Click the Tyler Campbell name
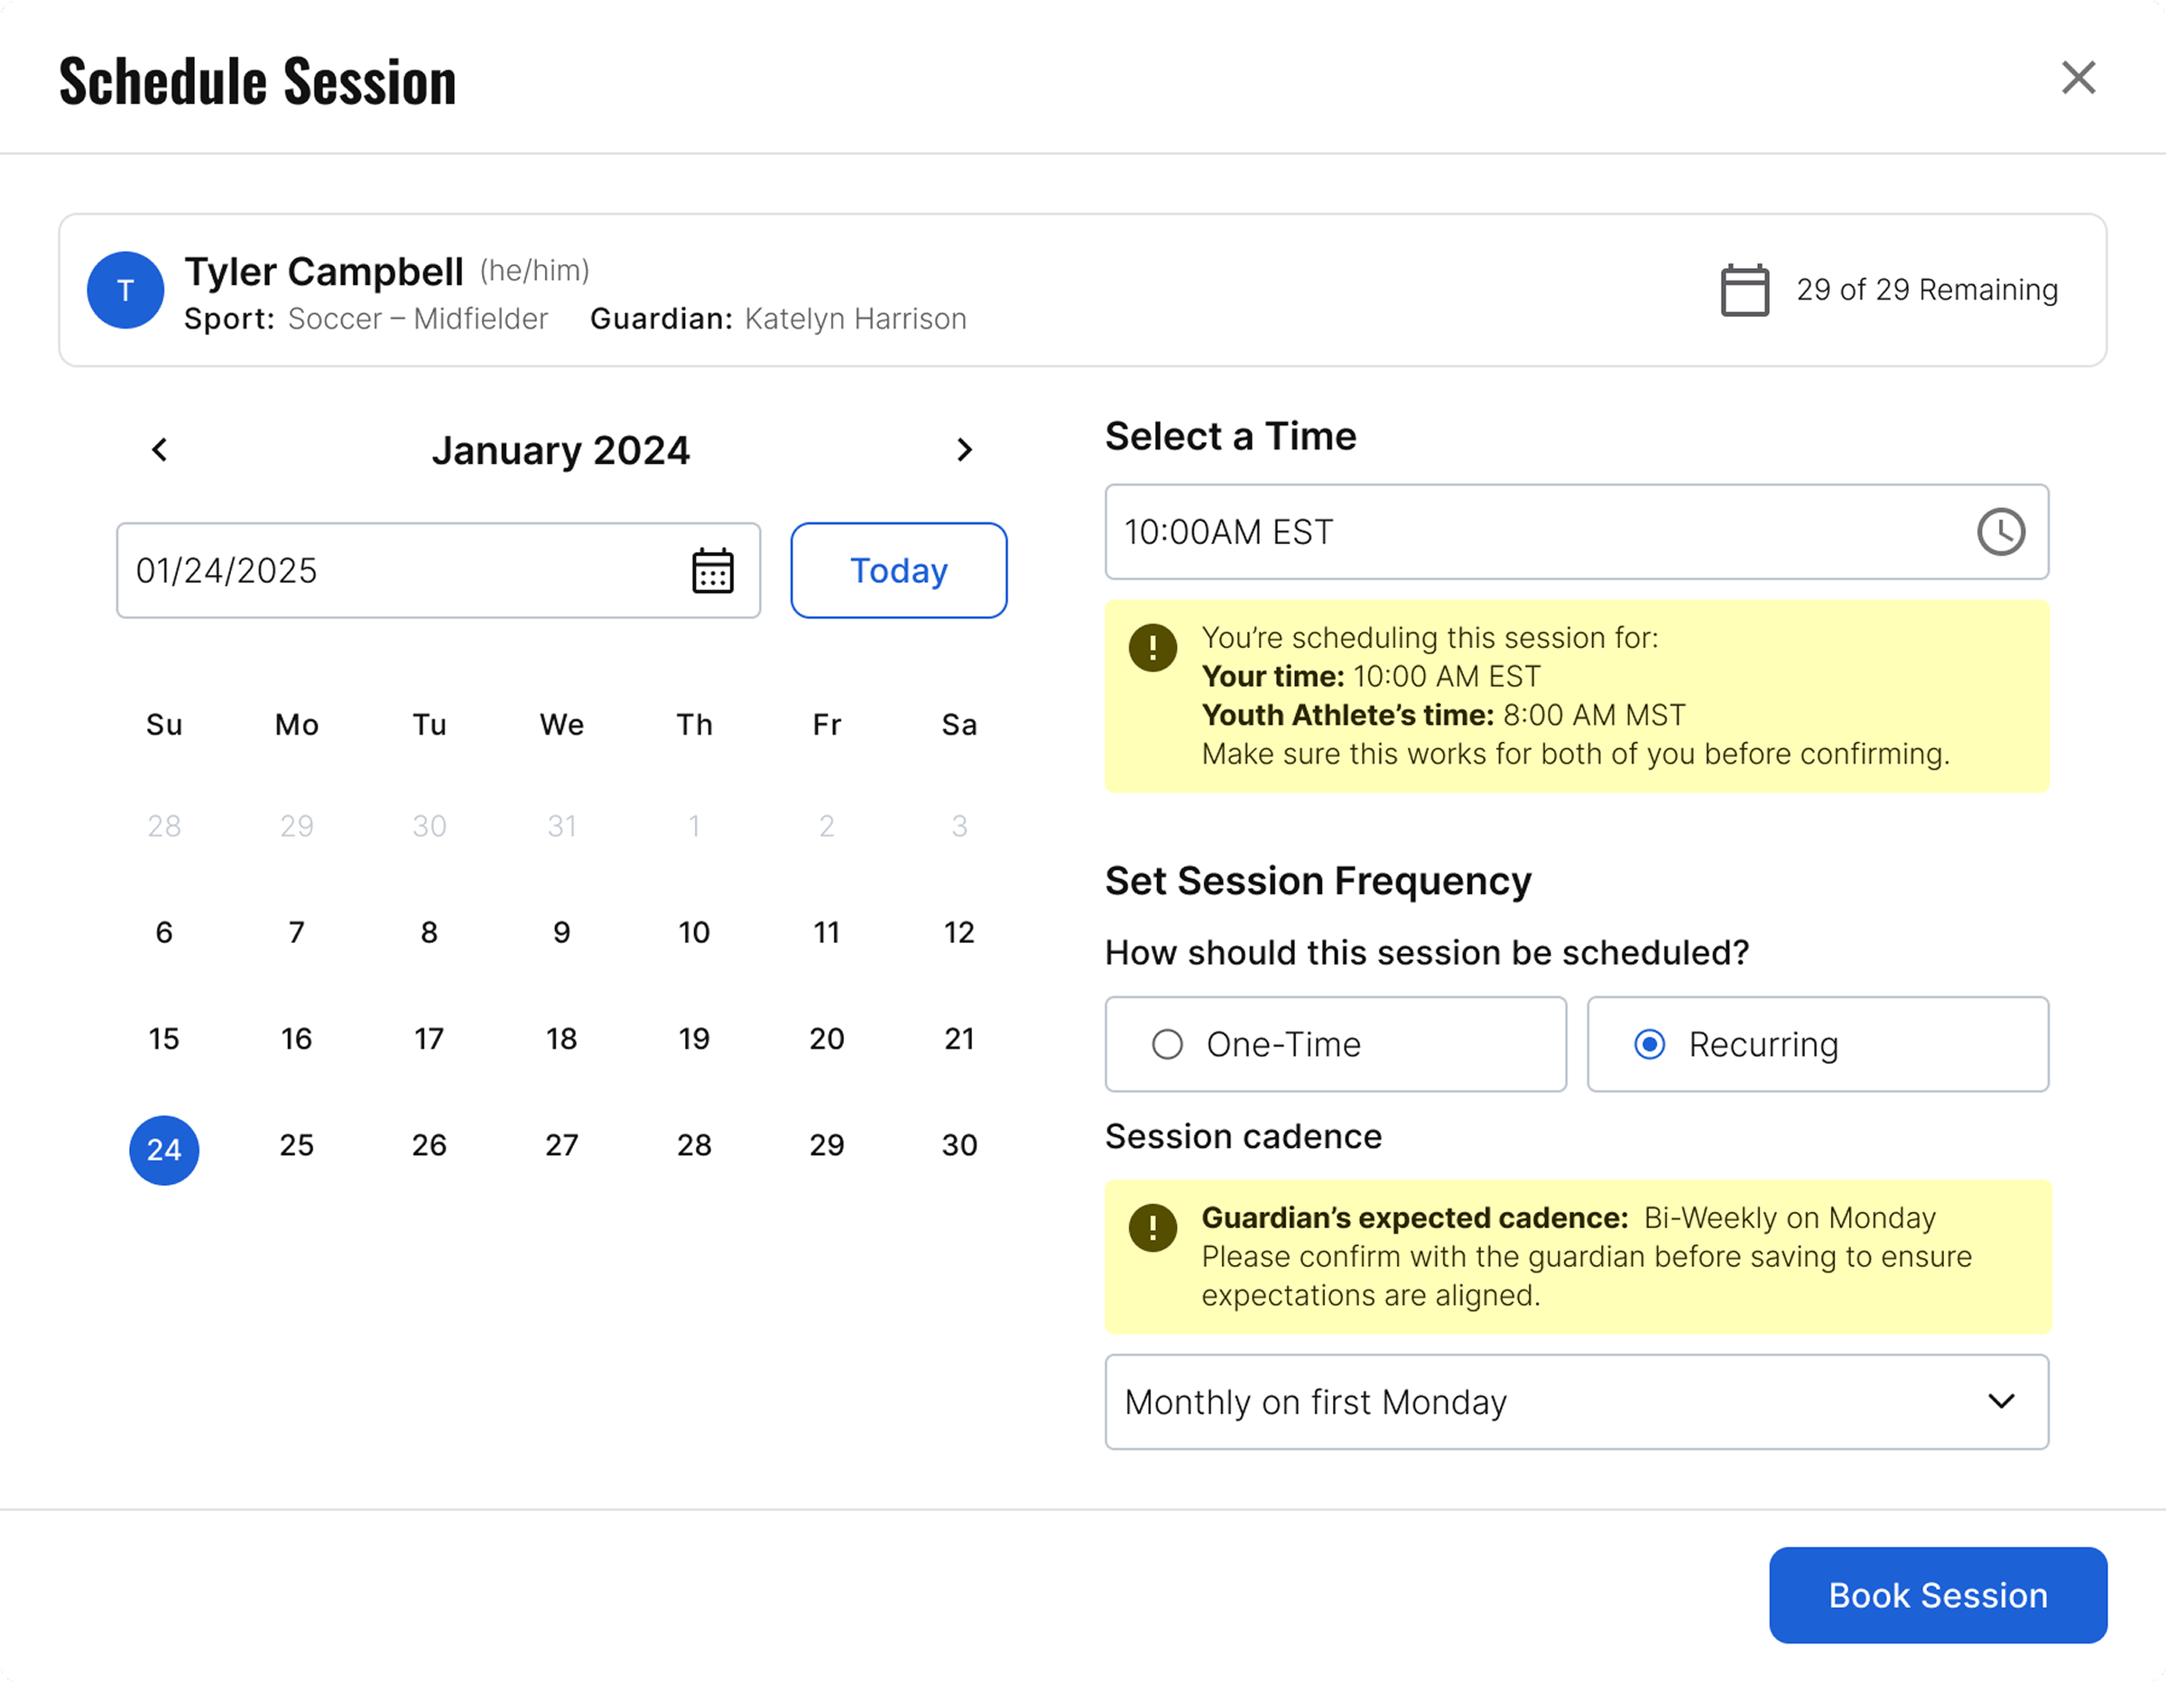2166x1683 pixels. [324, 271]
